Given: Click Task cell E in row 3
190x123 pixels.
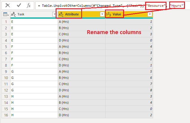Looking at the screenshot, I should pos(34,34).
